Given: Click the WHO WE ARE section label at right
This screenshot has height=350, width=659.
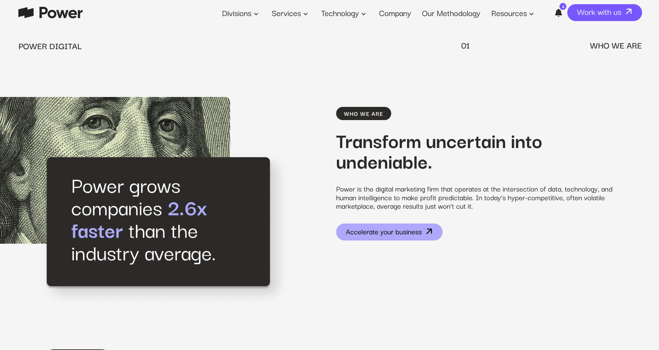Looking at the screenshot, I should [x=616, y=46].
